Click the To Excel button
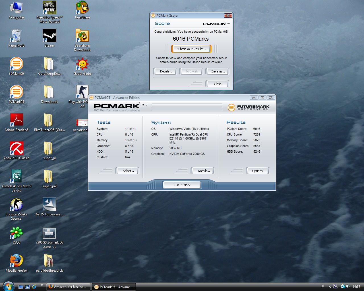 point(191,71)
